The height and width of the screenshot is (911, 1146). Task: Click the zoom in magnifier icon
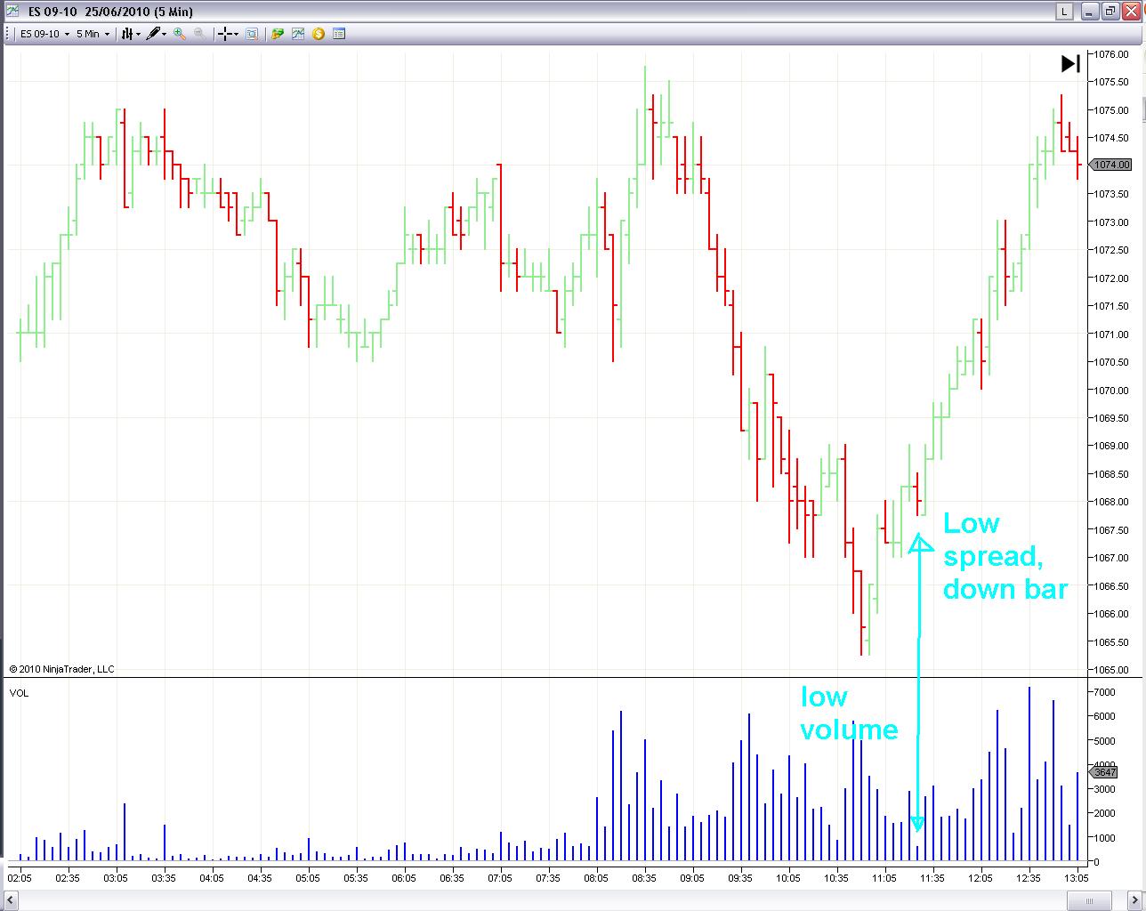click(180, 34)
